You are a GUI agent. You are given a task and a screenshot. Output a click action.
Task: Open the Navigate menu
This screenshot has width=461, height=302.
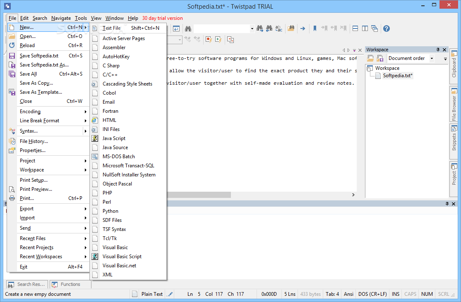tap(61, 18)
